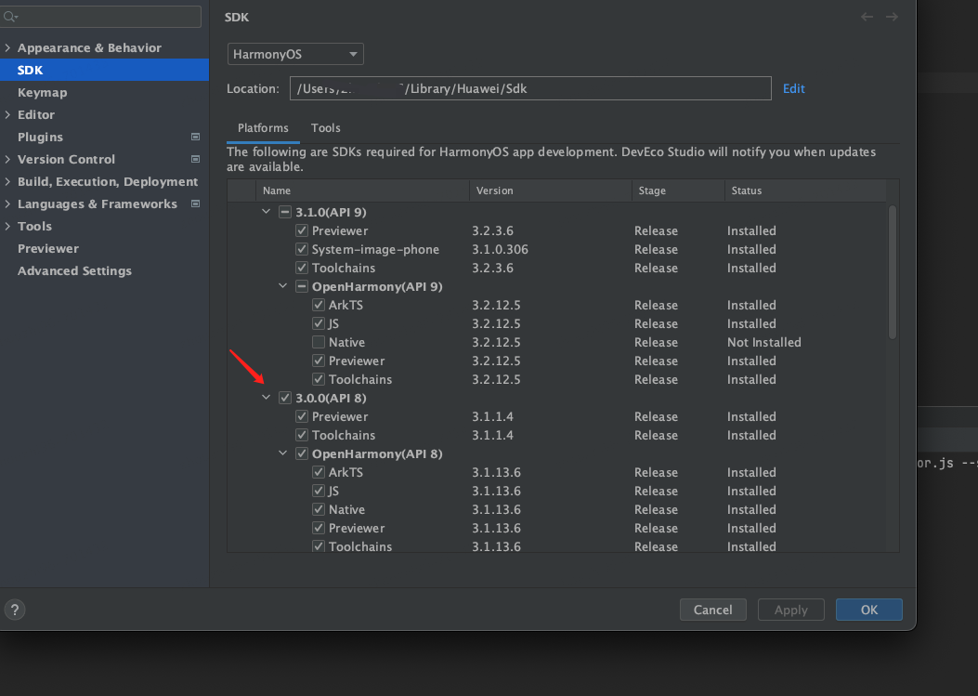Screen dimensions: 978x696
Task: Uncheck the 3.0.0(API 8) checkbox
Action: pyautogui.click(x=285, y=398)
